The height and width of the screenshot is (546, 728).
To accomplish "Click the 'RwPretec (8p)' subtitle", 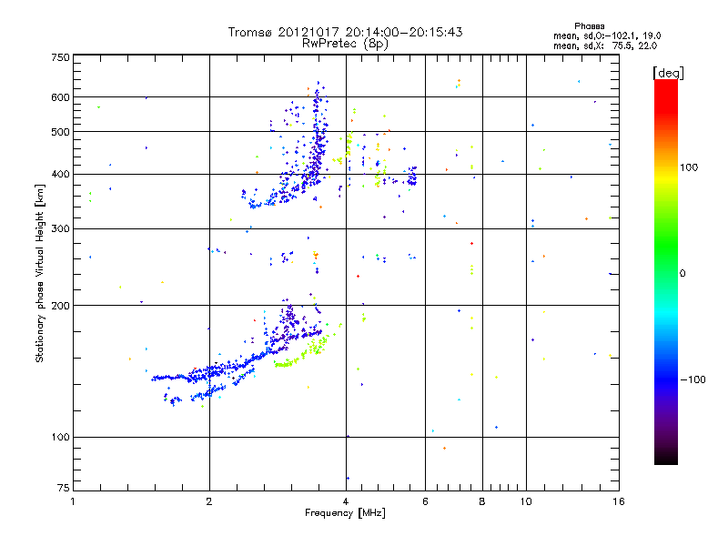I will click(345, 44).
